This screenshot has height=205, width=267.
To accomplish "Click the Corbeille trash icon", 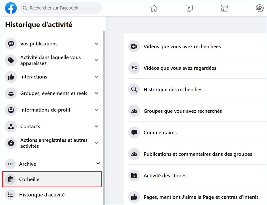I will (x=10, y=180).
